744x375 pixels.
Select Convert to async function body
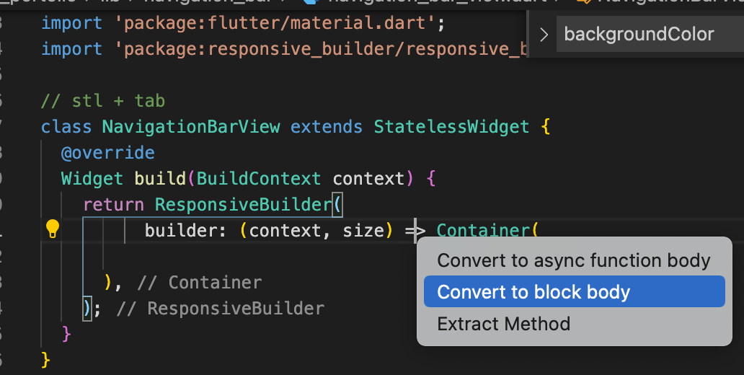click(574, 260)
